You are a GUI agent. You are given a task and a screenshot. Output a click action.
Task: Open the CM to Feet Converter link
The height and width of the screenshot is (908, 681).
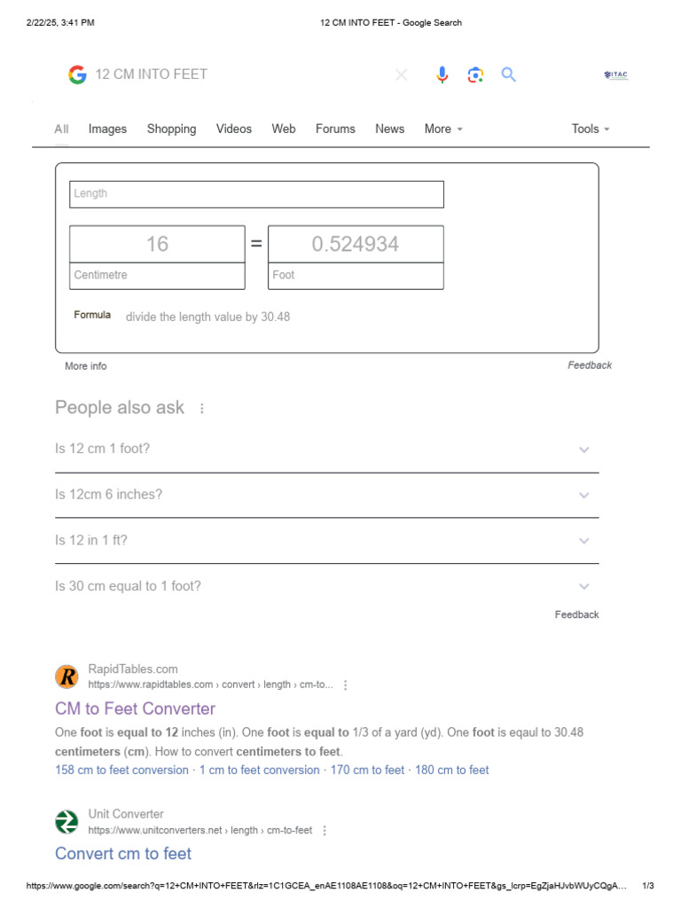point(135,708)
